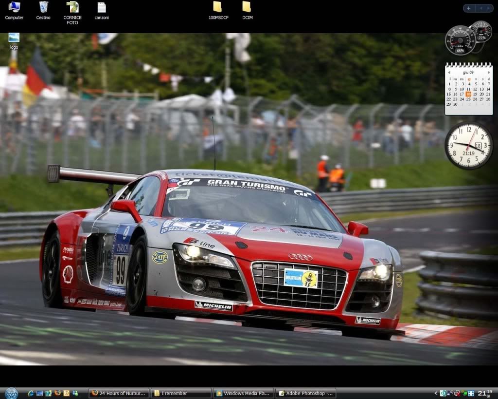Switch to Windows Media Player taskbar button
Viewport: 498px width, 399px height.
243,393
